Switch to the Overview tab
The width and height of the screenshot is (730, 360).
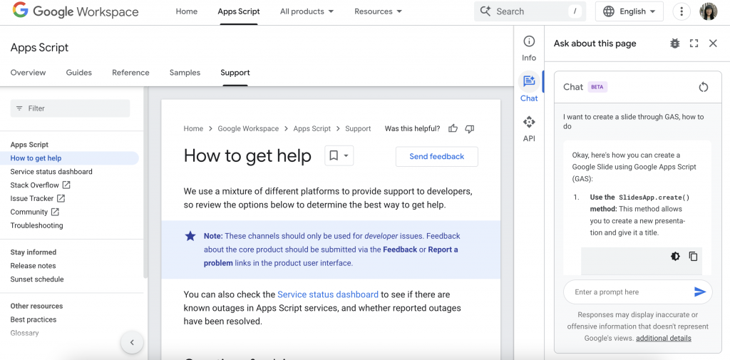tap(28, 73)
